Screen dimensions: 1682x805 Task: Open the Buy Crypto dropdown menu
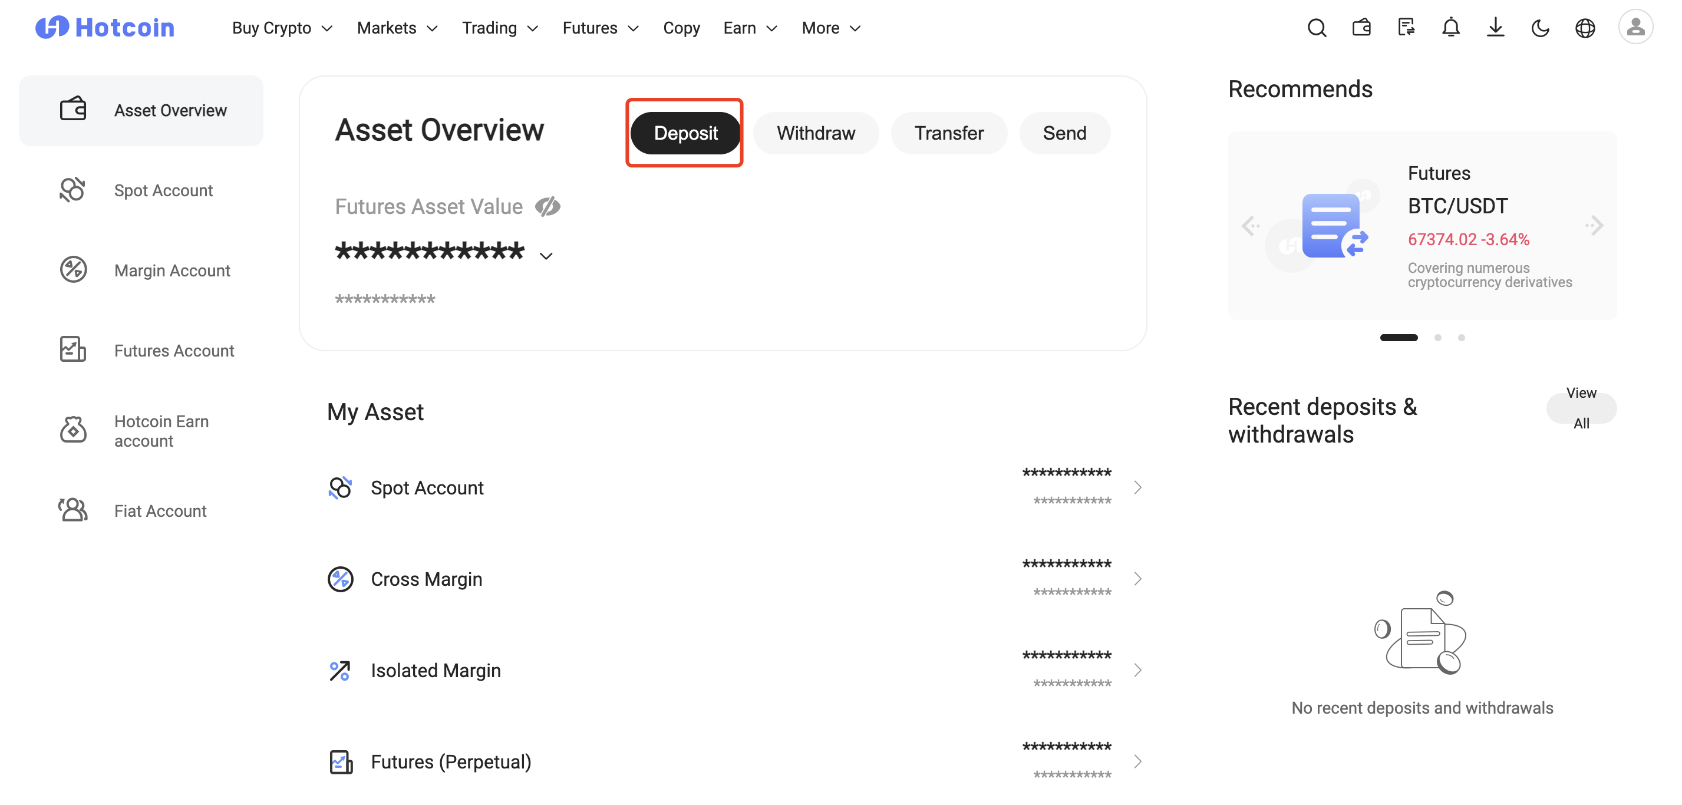pos(282,28)
